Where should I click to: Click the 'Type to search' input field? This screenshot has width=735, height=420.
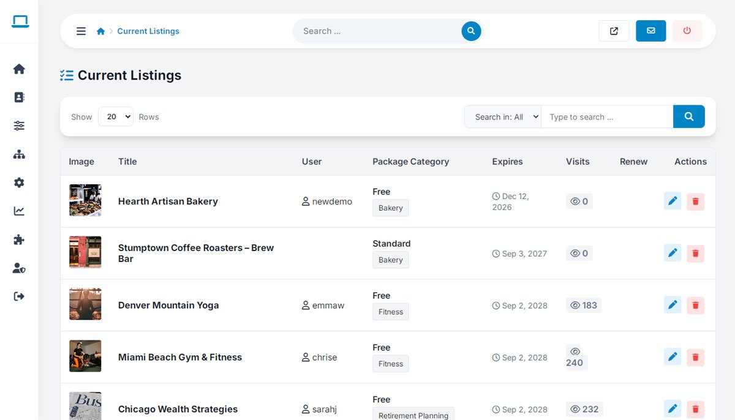(607, 116)
